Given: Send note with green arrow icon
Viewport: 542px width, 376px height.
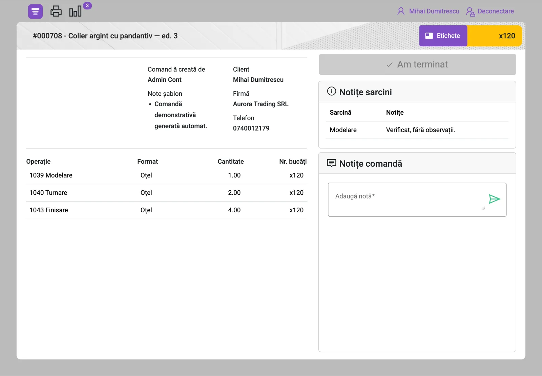Looking at the screenshot, I should (495, 199).
